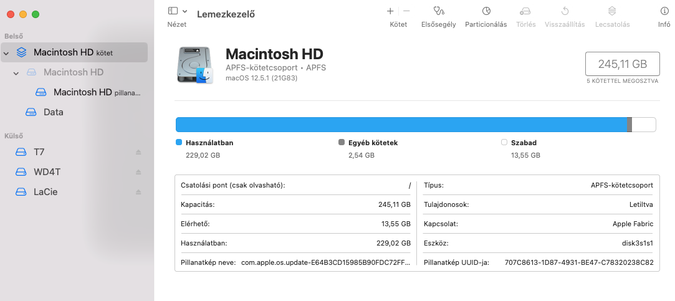Click the Data drive icon

31,112
